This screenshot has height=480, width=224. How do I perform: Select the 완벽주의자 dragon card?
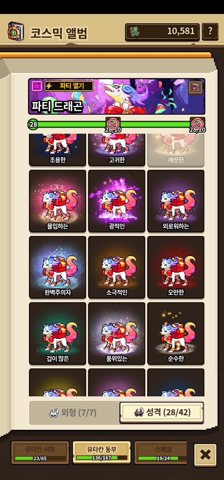point(58,267)
